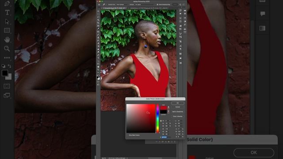The width and height of the screenshot is (283, 159).
Task: Click the large black foreground swatch in background toolbar
Action: tap(5, 73)
